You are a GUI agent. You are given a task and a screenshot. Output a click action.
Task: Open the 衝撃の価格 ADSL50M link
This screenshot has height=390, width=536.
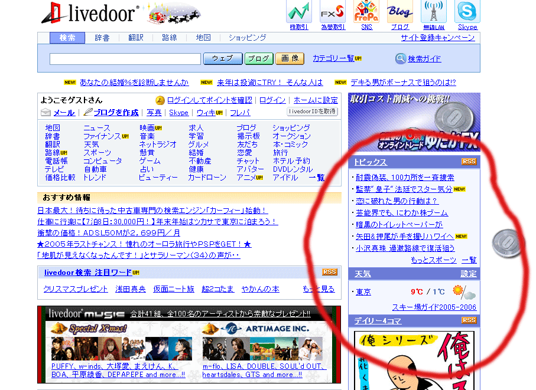point(109,232)
